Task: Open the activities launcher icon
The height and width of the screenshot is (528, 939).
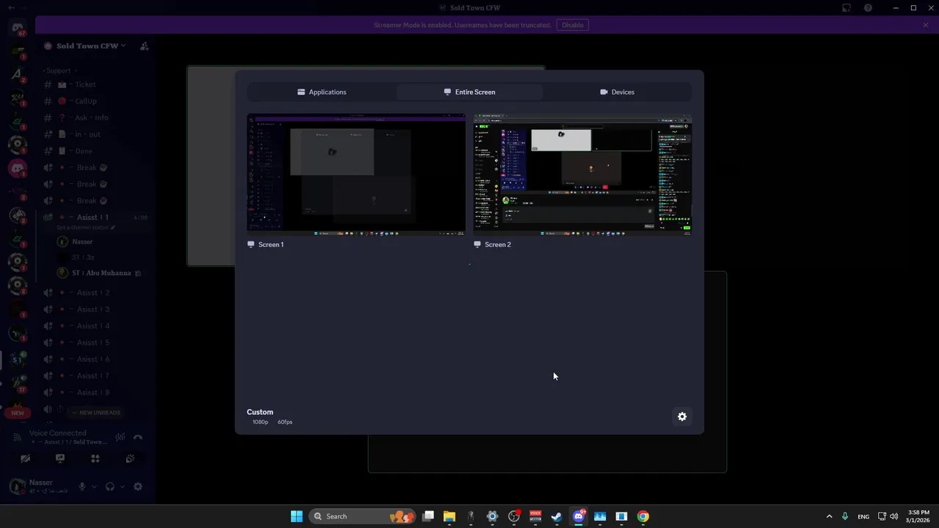Action: 95,458
